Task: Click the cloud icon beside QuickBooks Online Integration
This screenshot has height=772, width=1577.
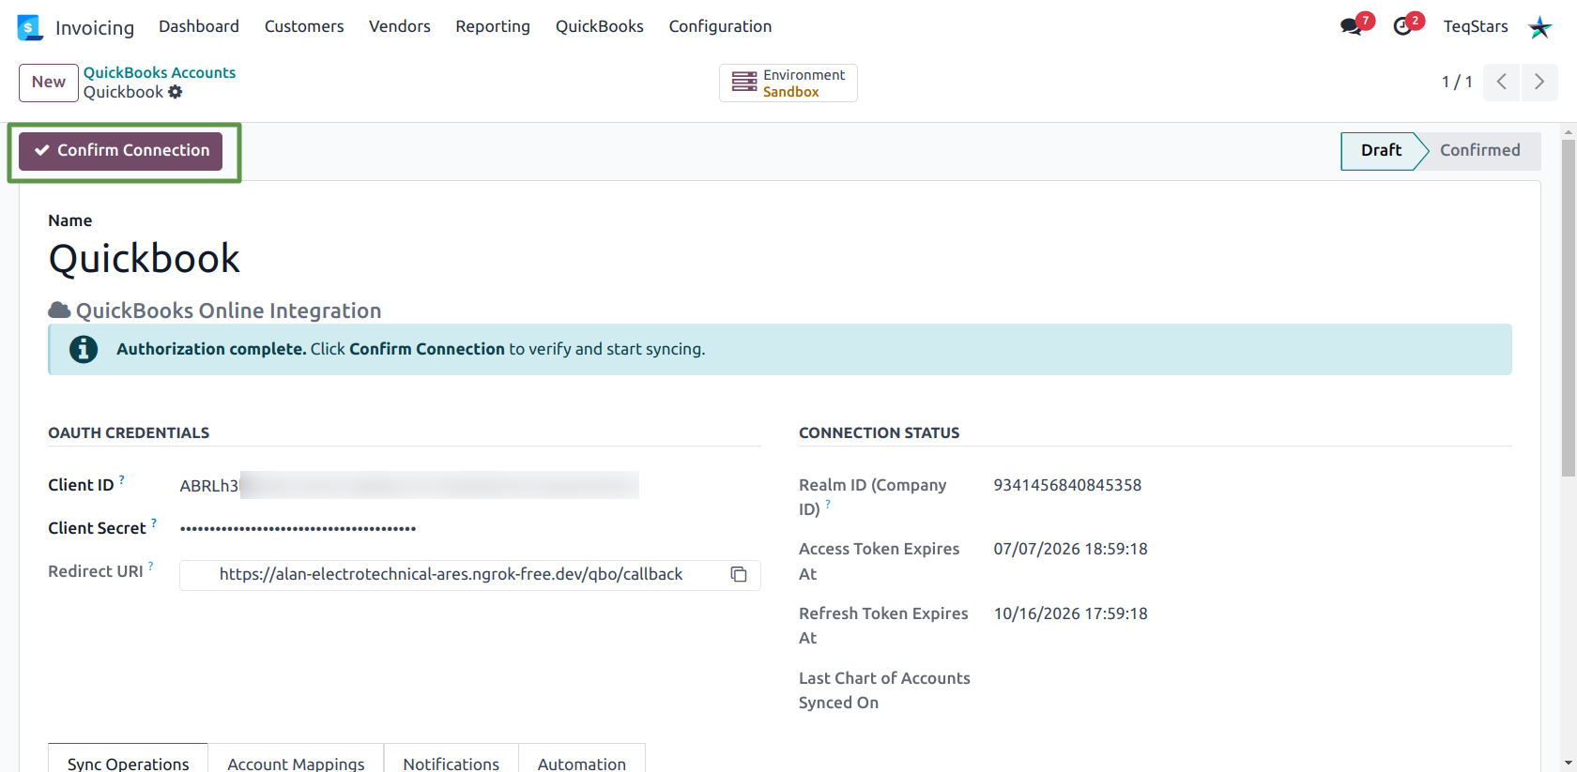Action: pos(59,310)
